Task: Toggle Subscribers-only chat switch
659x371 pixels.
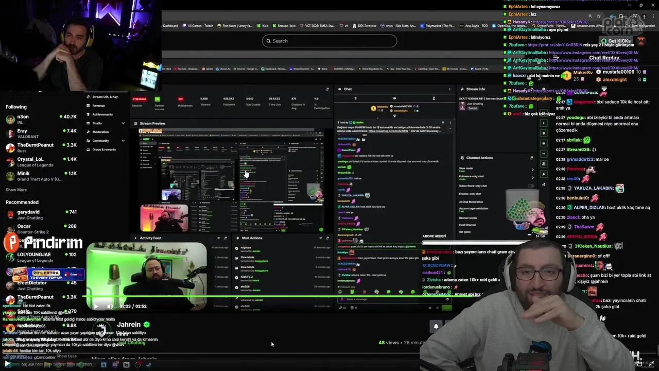Action: tap(530, 185)
